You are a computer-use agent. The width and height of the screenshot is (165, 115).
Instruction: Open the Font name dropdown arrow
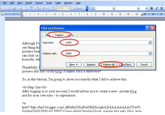point(138,9)
